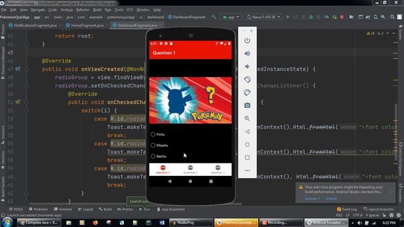Open Search Everywhere magnifier icon
Viewport: 404px width, 227px height.
[392, 17]
